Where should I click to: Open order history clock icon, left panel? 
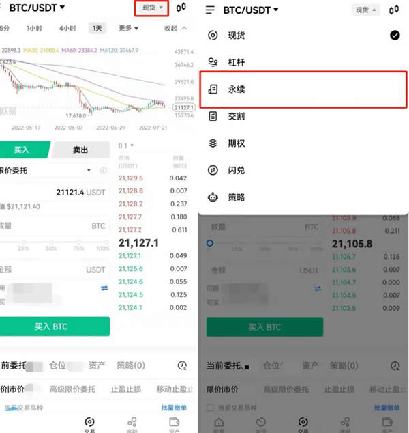[x=182, y=365]
